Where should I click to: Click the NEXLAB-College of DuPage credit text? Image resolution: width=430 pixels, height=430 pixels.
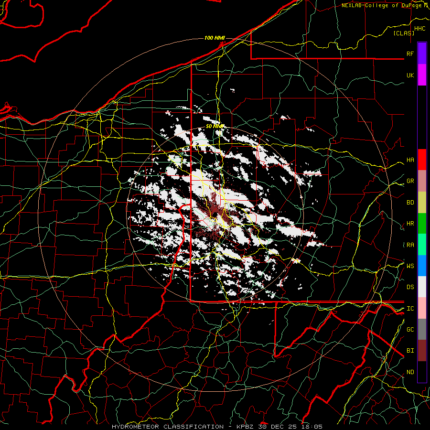385,5
